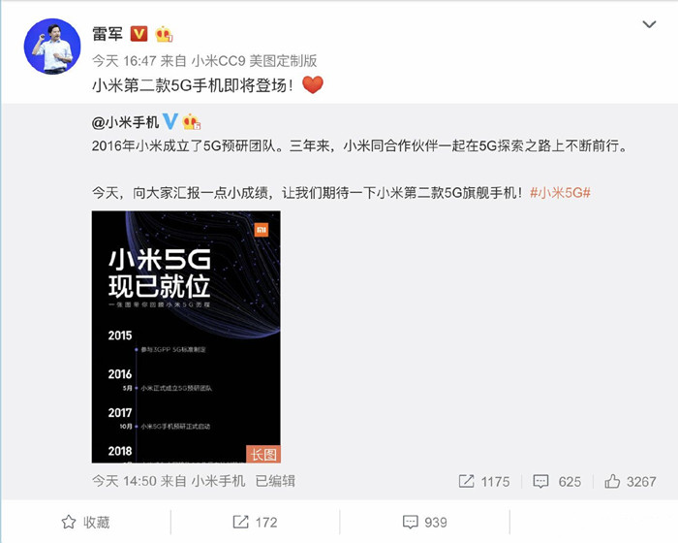Screen dimensions: 678x543
Task: Open the @小米手机 account link
Action: click(x=125, y=122)
